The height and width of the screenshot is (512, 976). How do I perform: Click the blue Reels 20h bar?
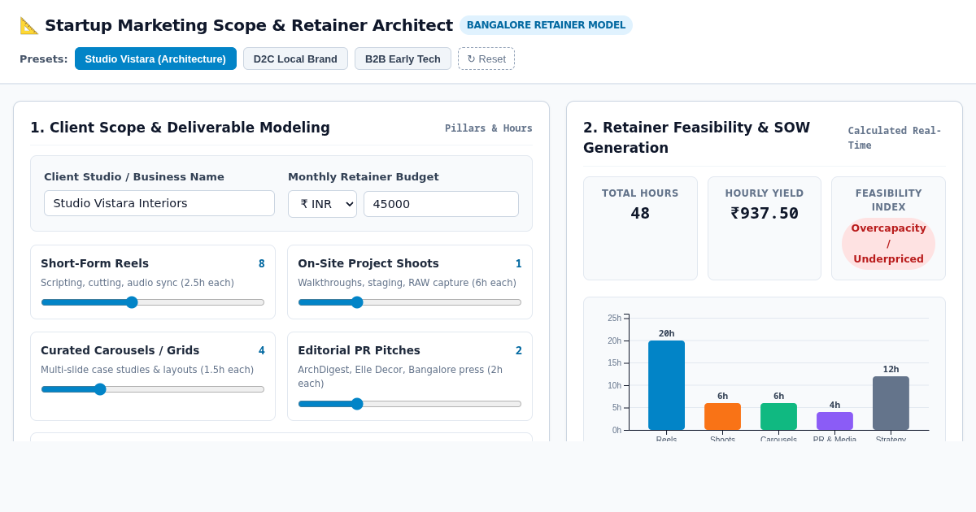(666, 385)
